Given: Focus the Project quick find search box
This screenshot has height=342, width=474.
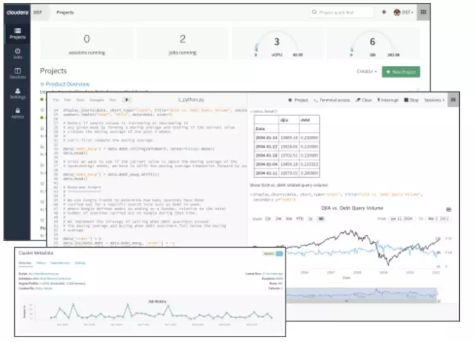Looking at the screenshot, I should coord(342,12).
